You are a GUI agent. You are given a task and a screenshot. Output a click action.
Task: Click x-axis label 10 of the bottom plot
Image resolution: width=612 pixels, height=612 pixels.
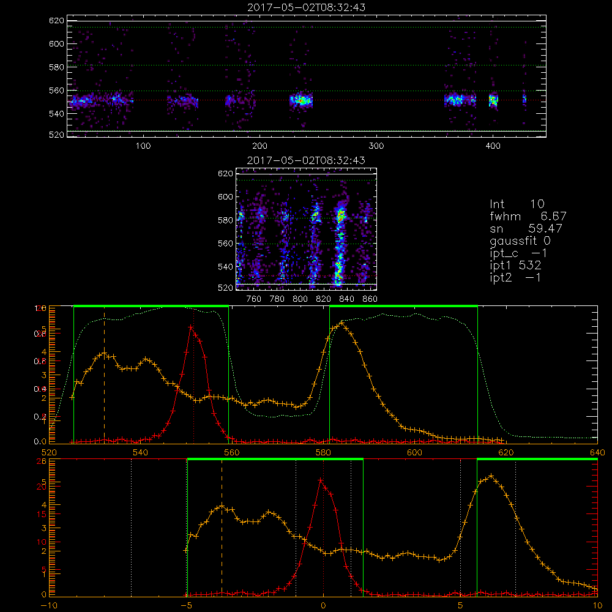click(597, 605)
